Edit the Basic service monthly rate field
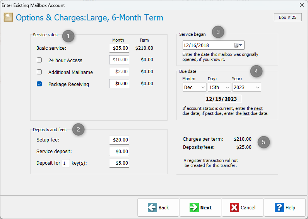 pyautogui.click(x=119, y=48)
